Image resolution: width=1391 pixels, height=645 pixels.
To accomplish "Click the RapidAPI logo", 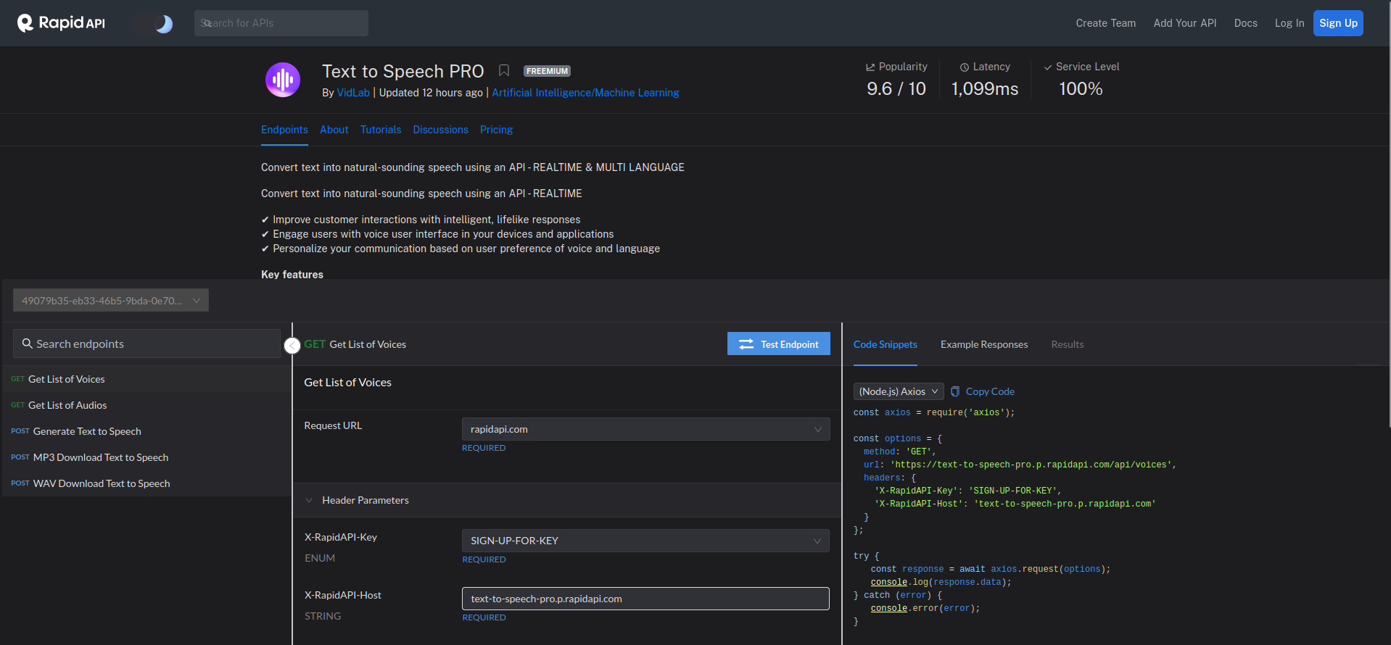I will pyautogui.click(x=61, y=23).
